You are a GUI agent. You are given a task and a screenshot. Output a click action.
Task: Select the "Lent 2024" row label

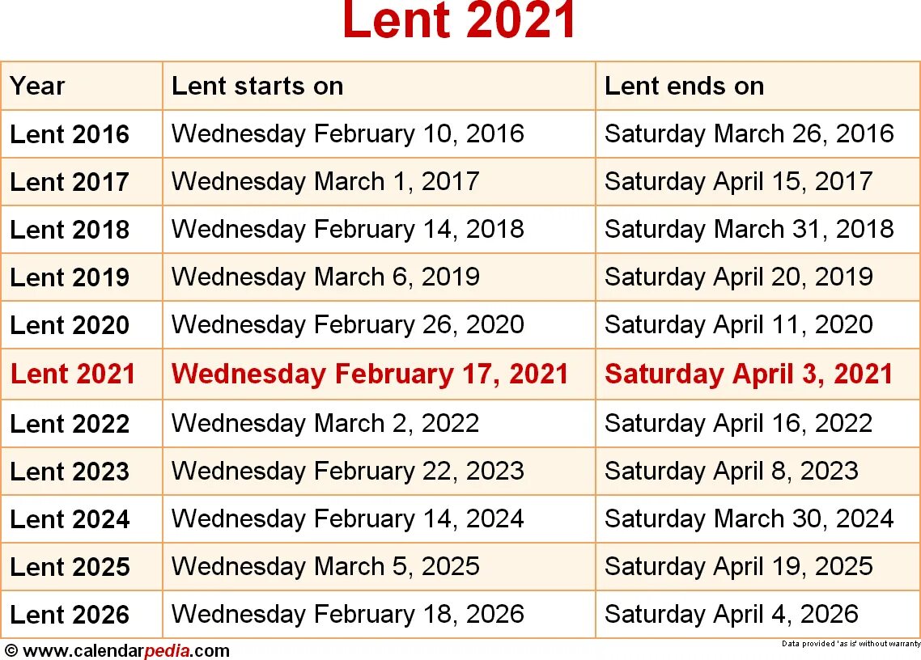click(70, 519)
